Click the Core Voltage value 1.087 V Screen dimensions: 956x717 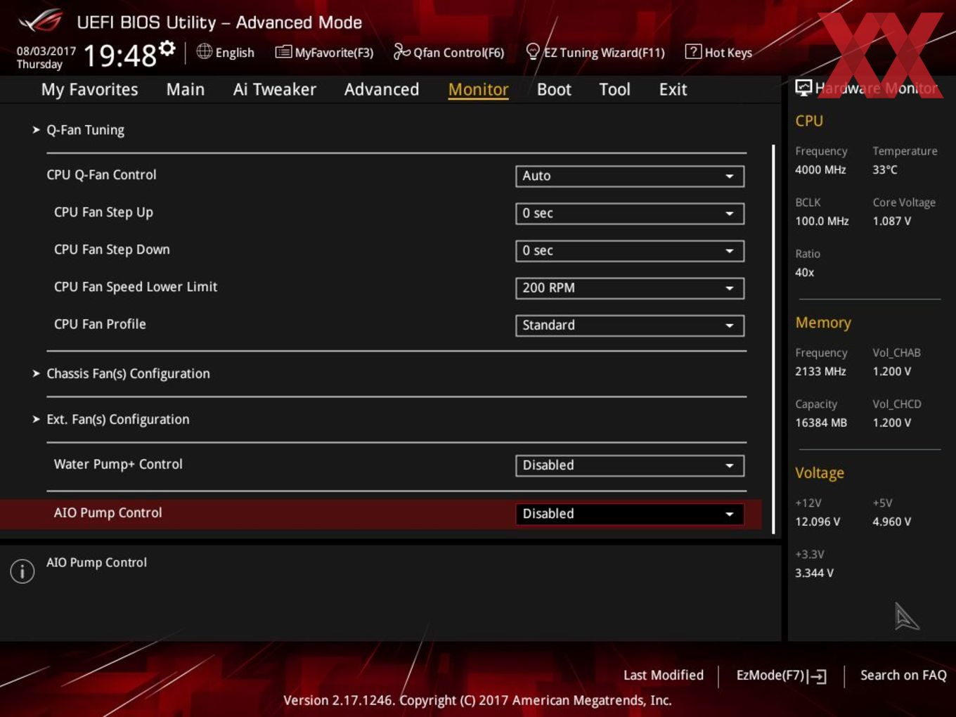(x=892, y=221)
